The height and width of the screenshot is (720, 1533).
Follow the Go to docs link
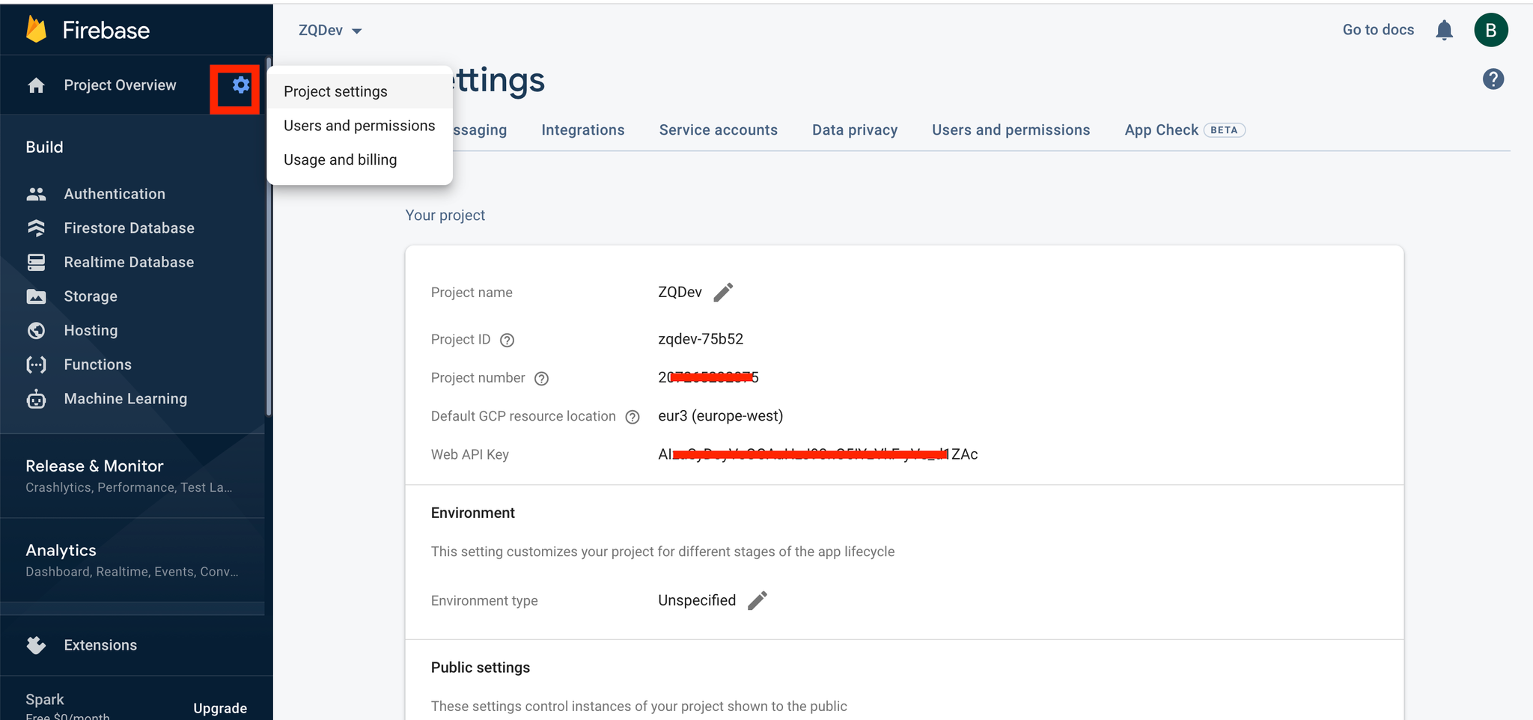1378,30
